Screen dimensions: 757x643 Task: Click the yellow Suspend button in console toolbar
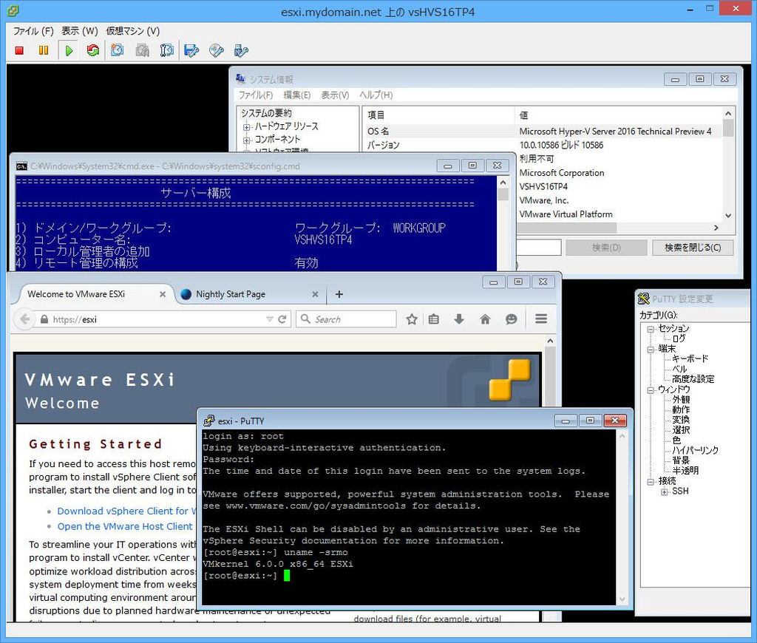[x=44, y=50]
